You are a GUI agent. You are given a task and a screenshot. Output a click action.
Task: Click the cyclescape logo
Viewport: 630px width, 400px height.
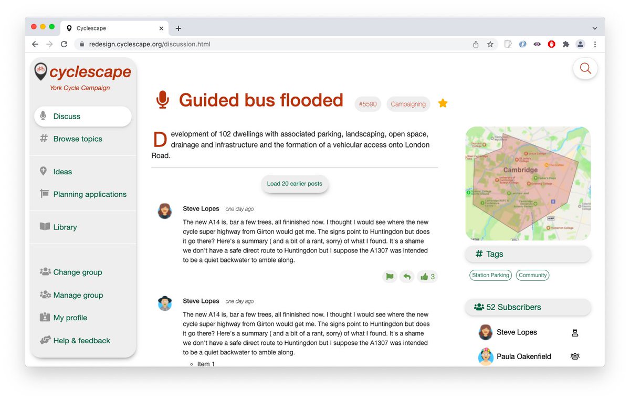coord(83,71)
